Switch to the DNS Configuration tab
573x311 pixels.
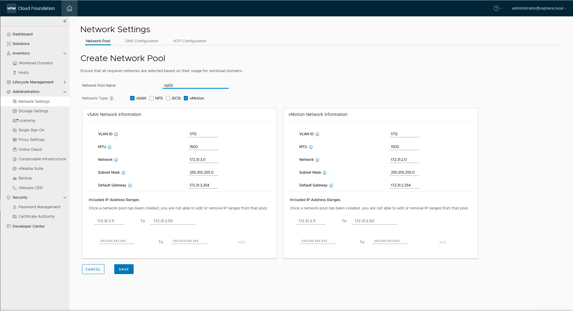point(142,41)
